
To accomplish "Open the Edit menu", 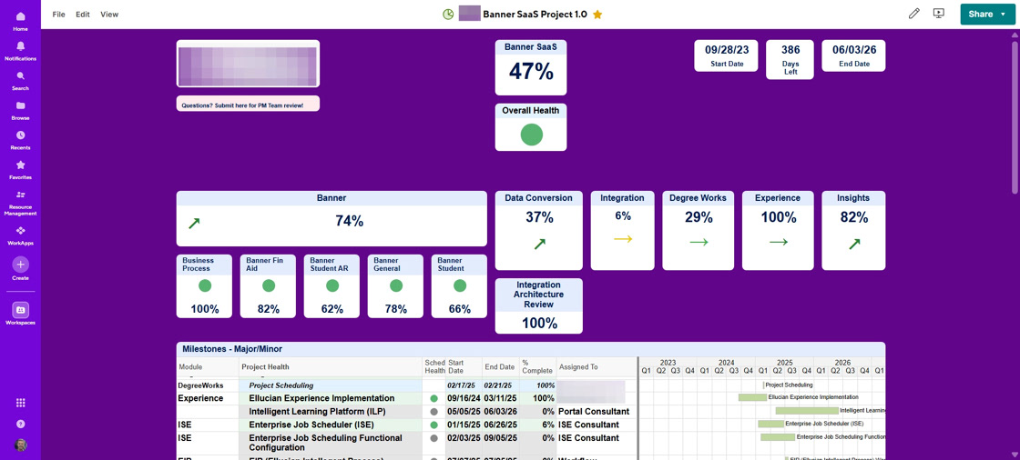I will [83, 15].
